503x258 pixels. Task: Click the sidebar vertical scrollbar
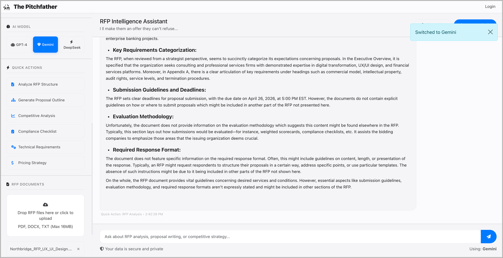pos(92,178)
